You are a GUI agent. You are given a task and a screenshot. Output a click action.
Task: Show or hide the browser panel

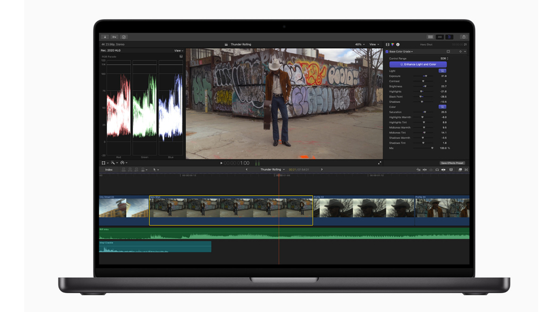coord(430,37)
